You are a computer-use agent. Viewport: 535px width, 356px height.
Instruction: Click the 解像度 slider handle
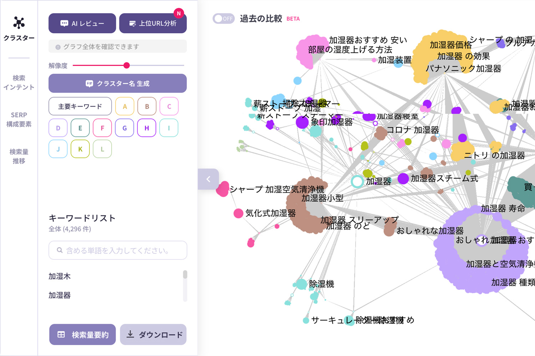pos(127,66)
